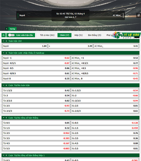141x161 pixels.
Task: Open the Bàn thắng (25) tab
Action: click(95, 35)
